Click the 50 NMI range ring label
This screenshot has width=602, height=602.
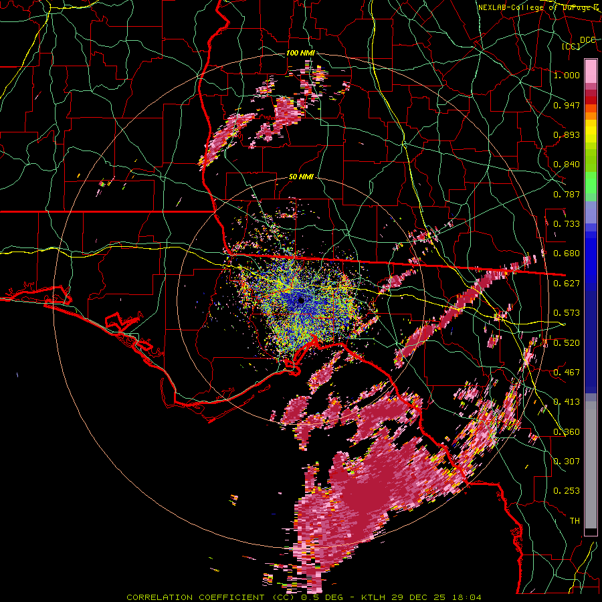301,177
